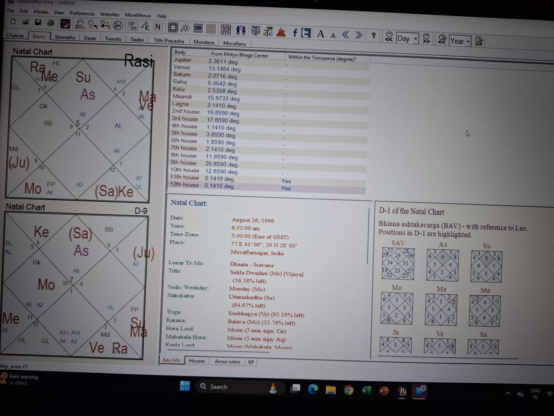
Task: Switch to the Dasas tab
Action: (x=90, y=38)
